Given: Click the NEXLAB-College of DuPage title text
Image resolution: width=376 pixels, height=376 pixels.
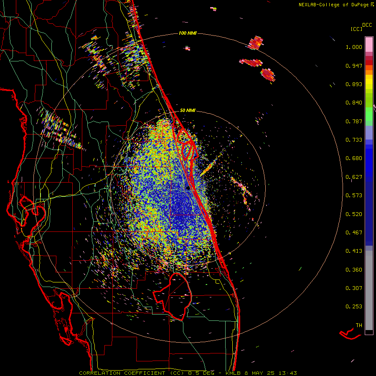Looking at the screenshot, I should coord(334,5).
